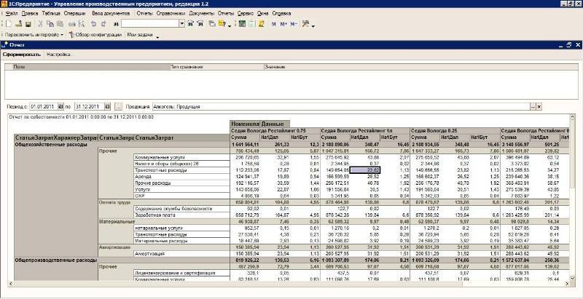Open calendar picker for end date 31.12.2011
Image resolution: width=583 pixels, height=299 pixels.
pos(106,106)
